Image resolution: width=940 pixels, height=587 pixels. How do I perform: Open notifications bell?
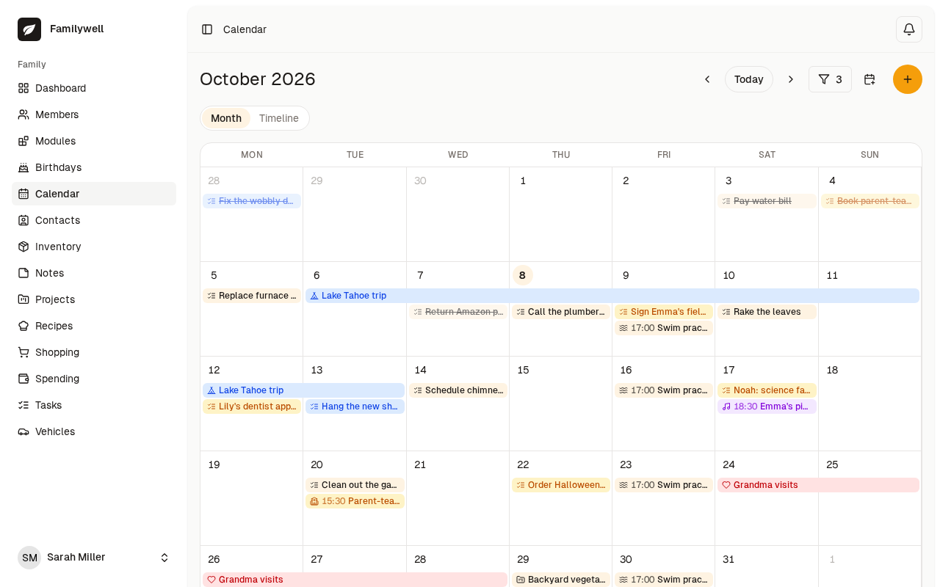tap(909, 29)
